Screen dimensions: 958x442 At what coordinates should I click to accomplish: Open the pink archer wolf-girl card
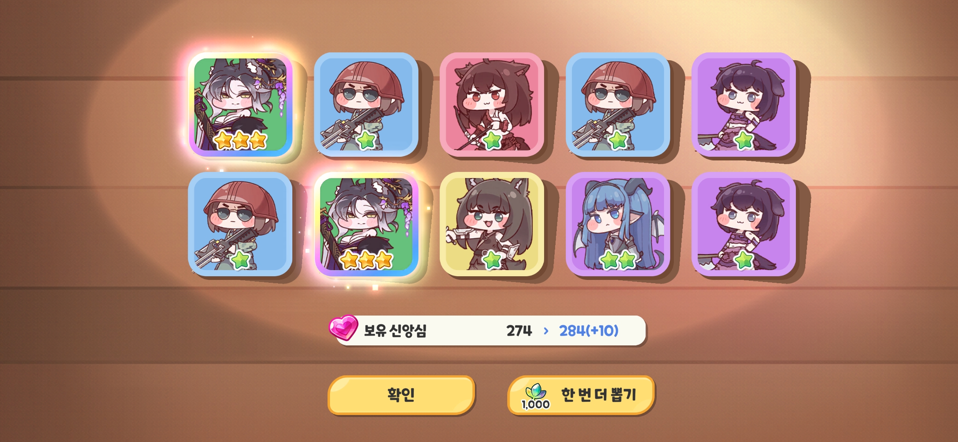click(492, 104)
